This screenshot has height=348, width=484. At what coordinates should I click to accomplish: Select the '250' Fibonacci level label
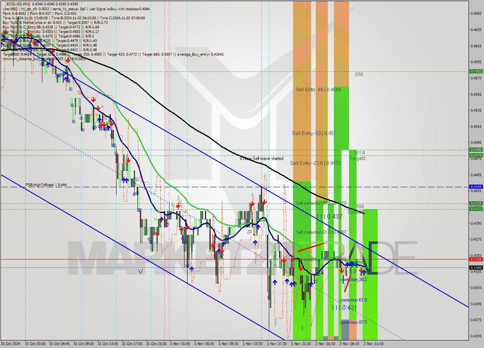coord(359,75)
